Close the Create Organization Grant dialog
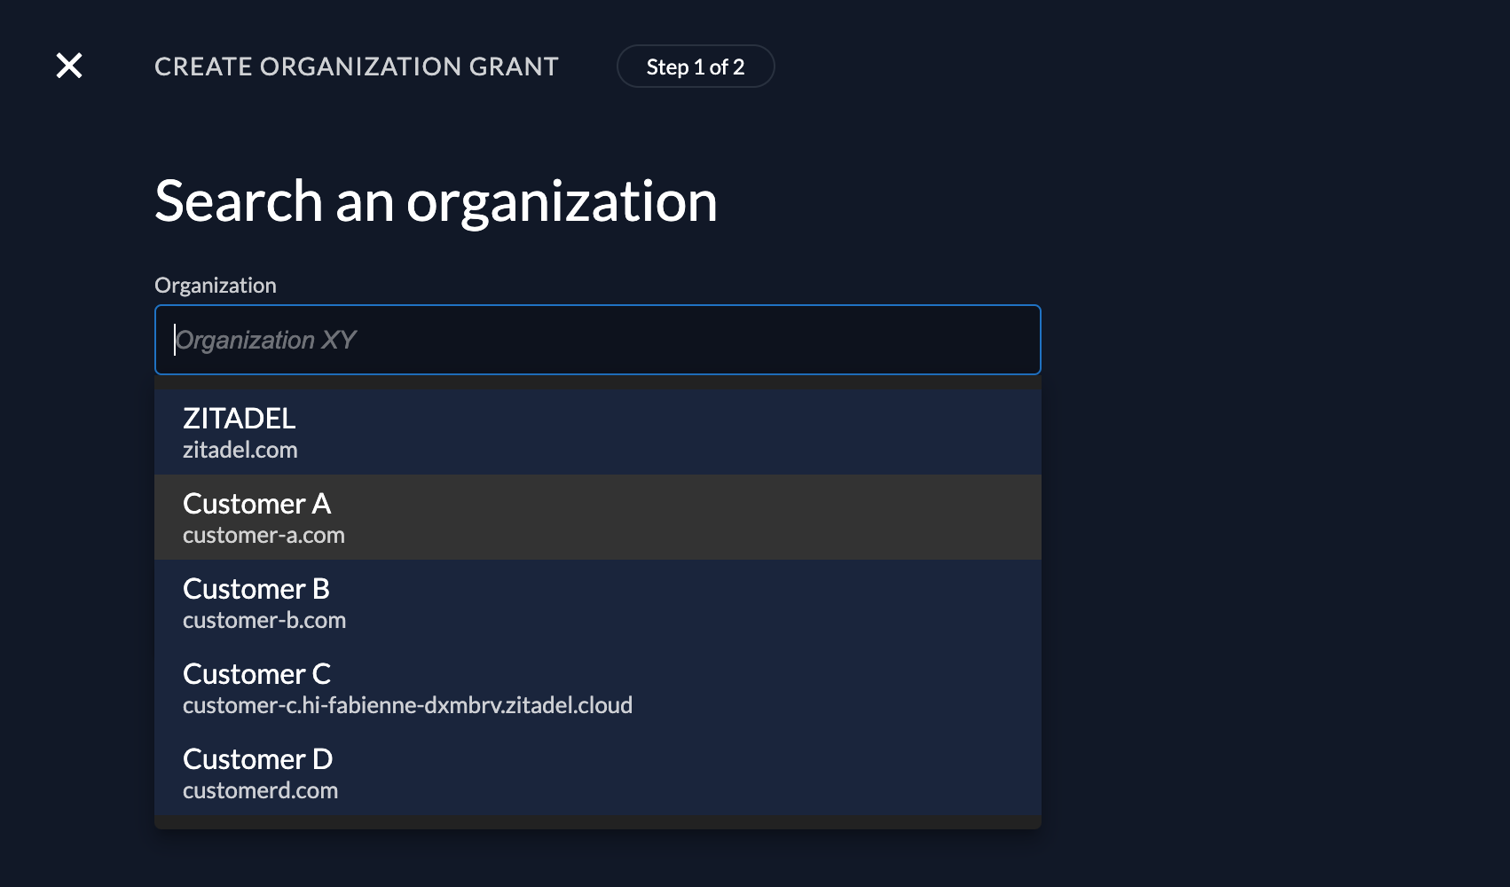The image size is (1510, 887). [x=69, y=66]
